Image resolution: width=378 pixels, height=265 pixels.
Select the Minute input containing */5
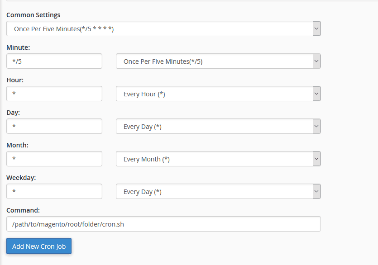[54, 61]
